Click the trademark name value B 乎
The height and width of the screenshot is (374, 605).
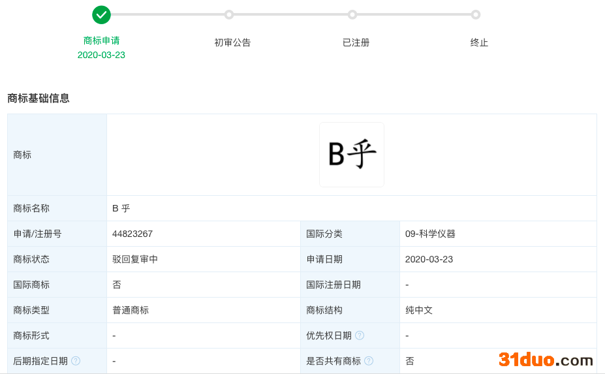click(x=121, y=208)
